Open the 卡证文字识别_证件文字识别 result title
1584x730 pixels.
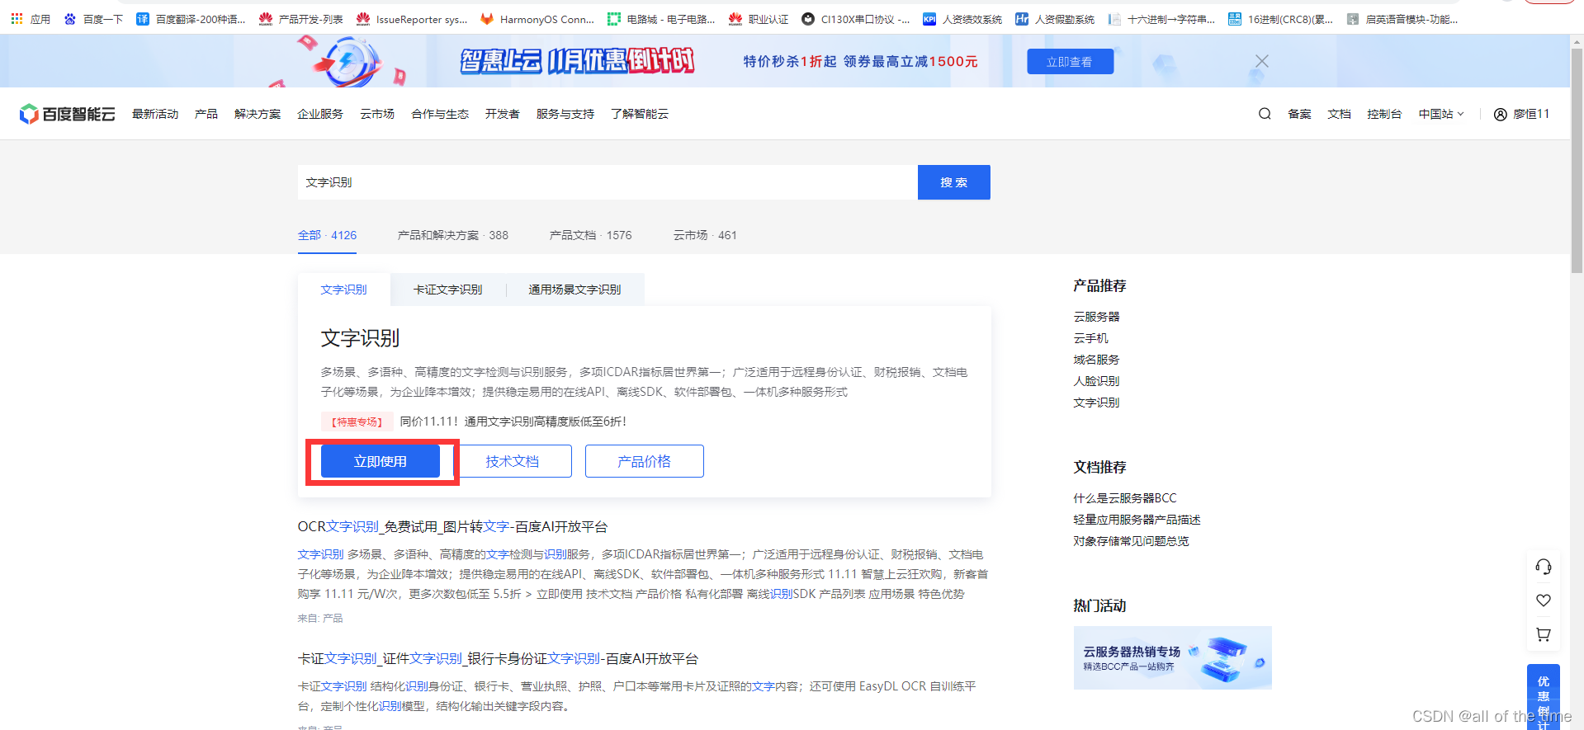(x=498, y=658)
